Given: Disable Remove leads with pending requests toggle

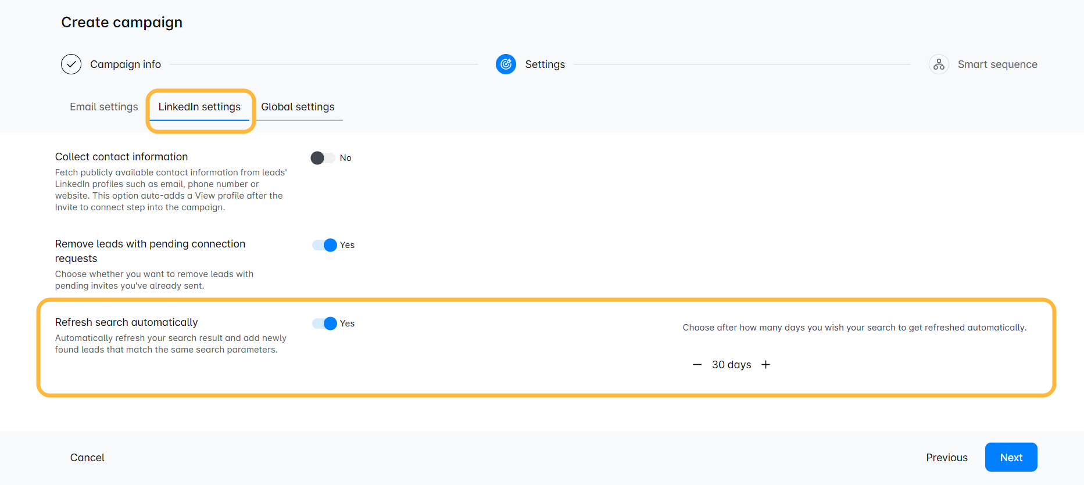Looking at the screenshot, I should pyautogui.click(x=324, y=245).
